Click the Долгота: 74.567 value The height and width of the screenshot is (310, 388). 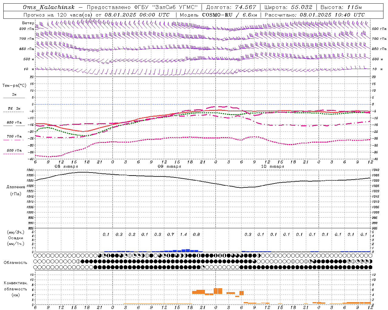coord(231,7)
